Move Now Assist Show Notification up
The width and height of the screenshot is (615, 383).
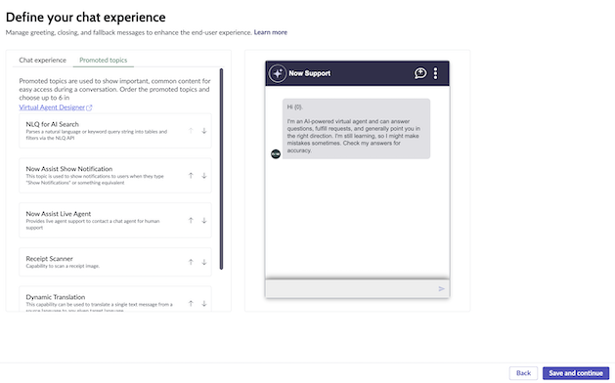click(x=191, y=176)
